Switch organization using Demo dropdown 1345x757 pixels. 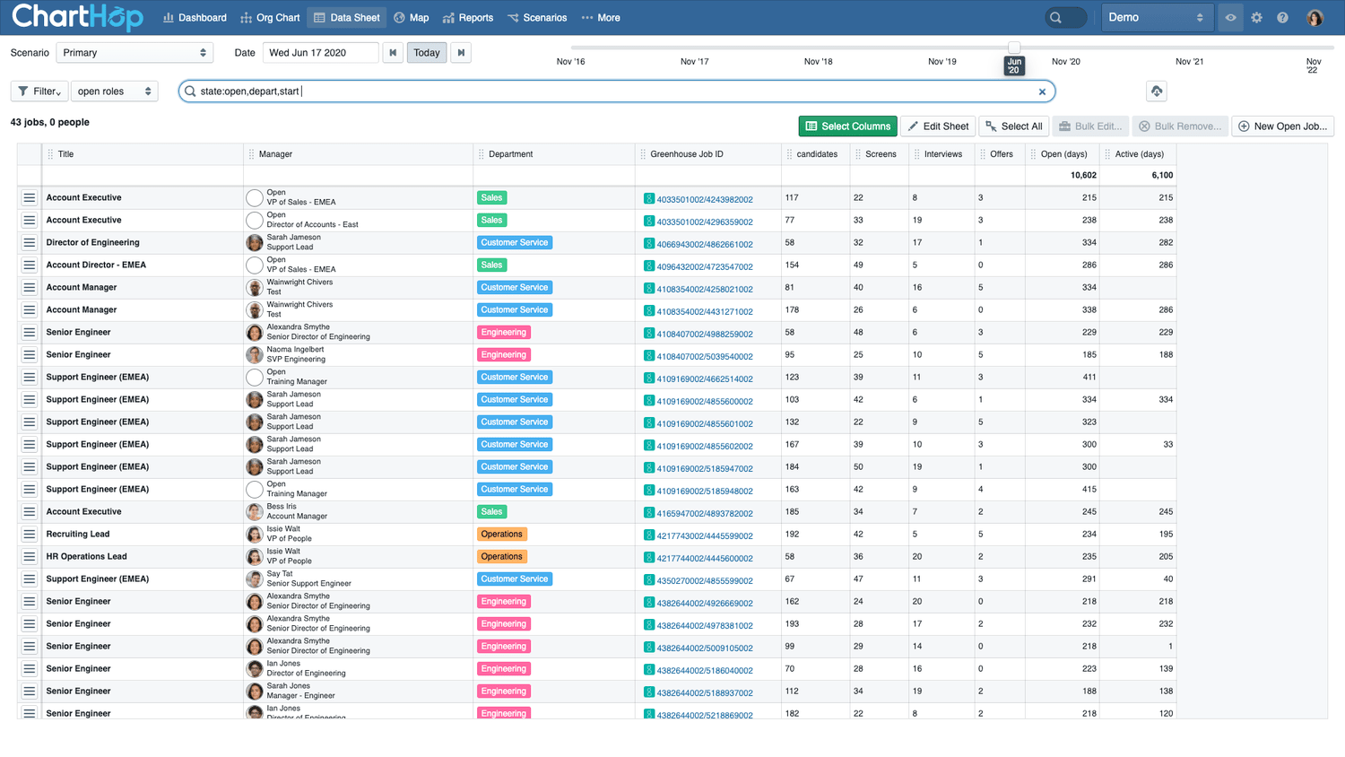click(x=1155, y=18)
